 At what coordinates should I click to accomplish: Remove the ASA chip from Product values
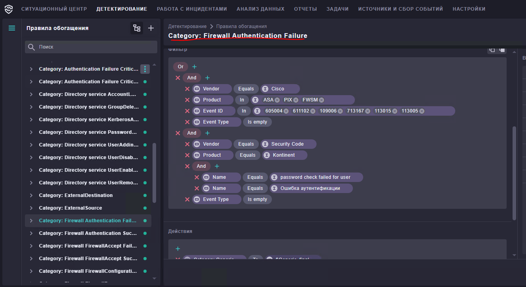(277, 100)
